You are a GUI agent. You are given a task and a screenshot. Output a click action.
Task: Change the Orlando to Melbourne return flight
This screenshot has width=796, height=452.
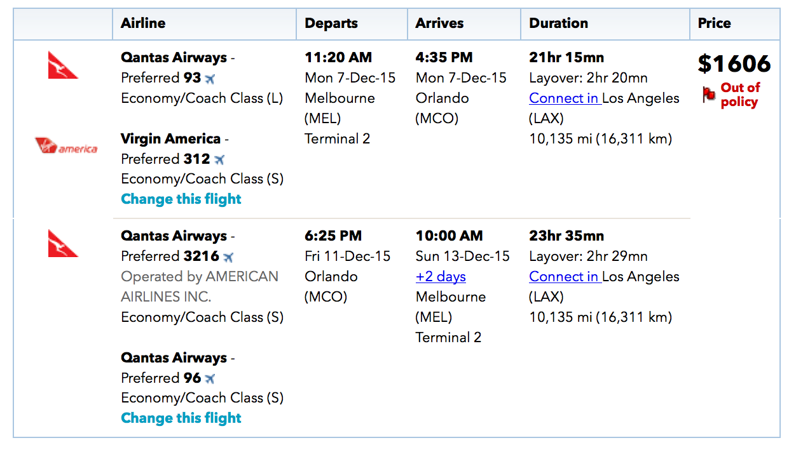point(181,418)
